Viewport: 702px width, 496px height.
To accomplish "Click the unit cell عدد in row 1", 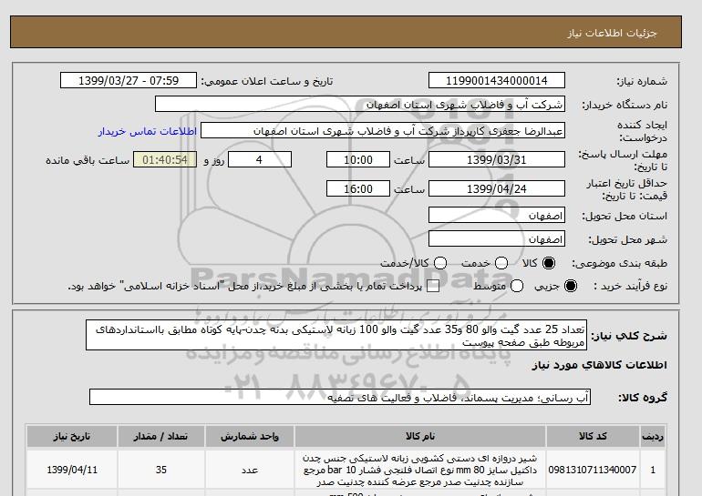I will [250, 470].
